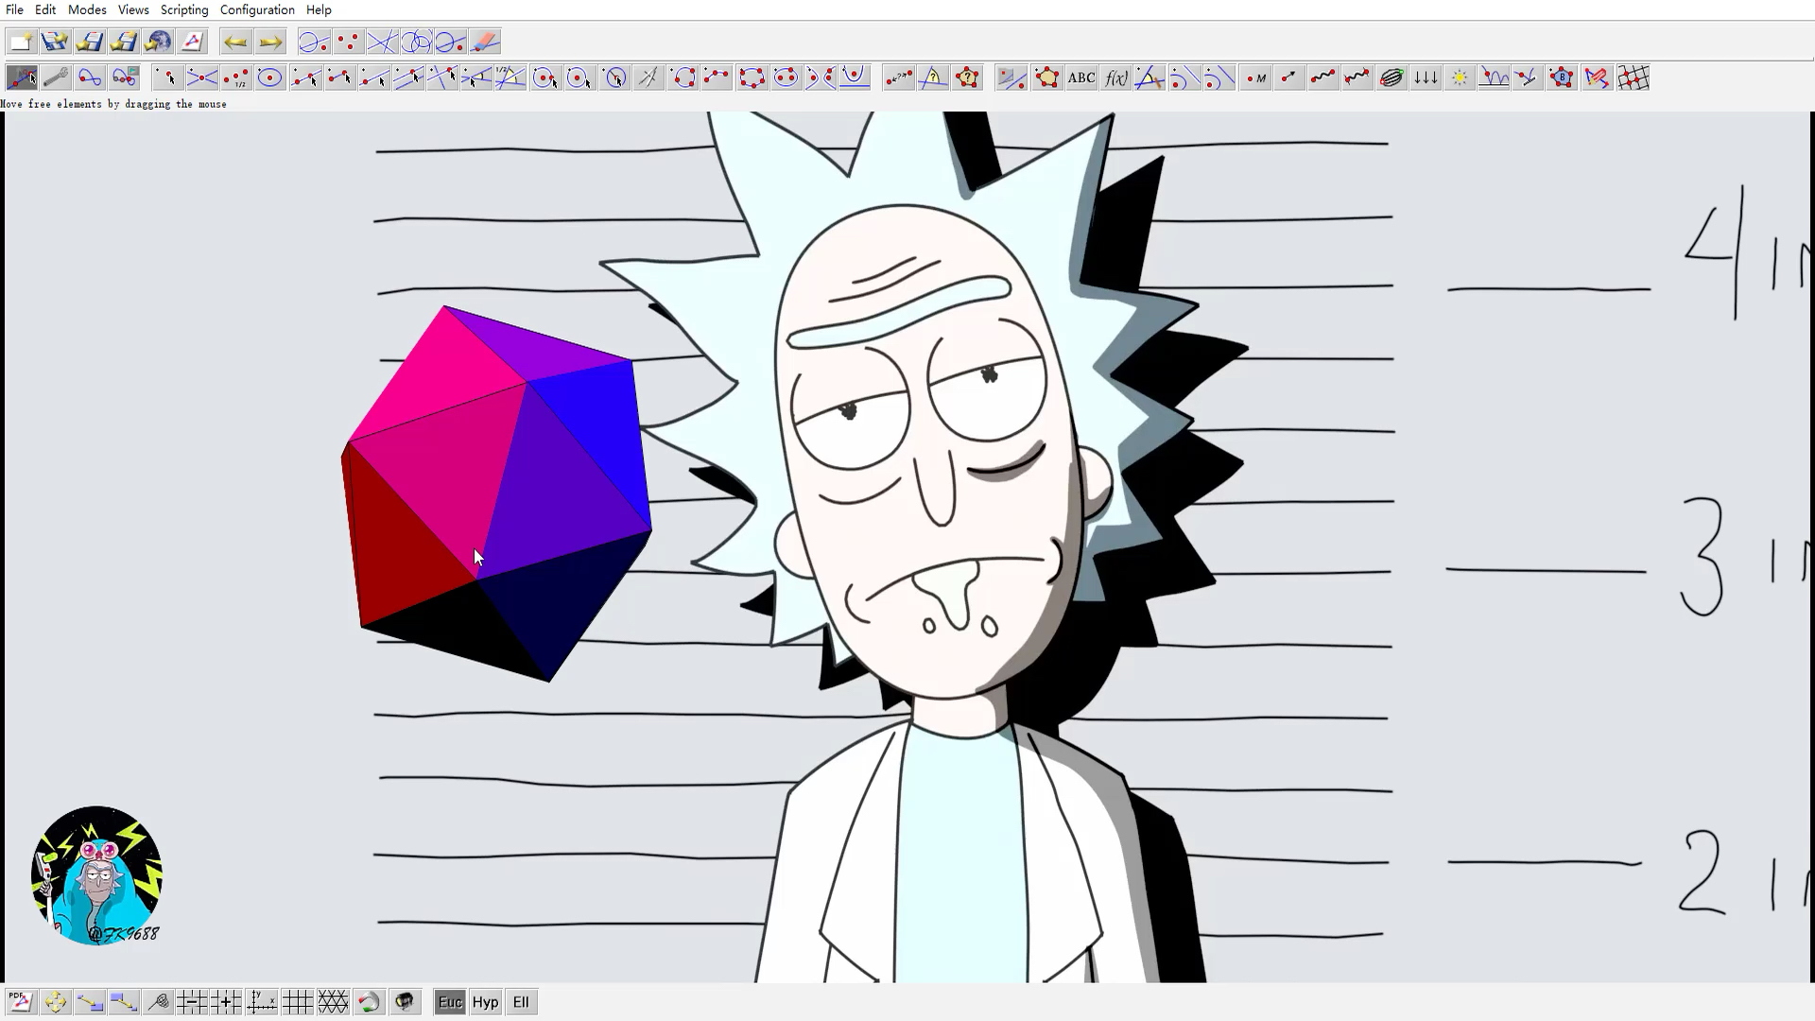Select the midpoint tool
Screen dimensions: 1815x1021
tap(236, 78)
